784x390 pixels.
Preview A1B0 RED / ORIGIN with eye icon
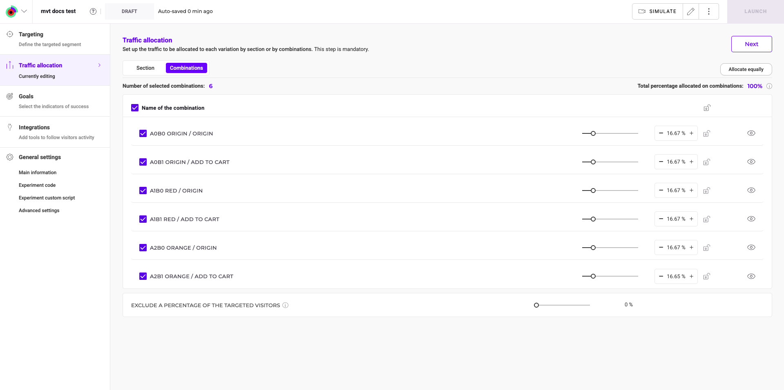click(x=751, y=191)
